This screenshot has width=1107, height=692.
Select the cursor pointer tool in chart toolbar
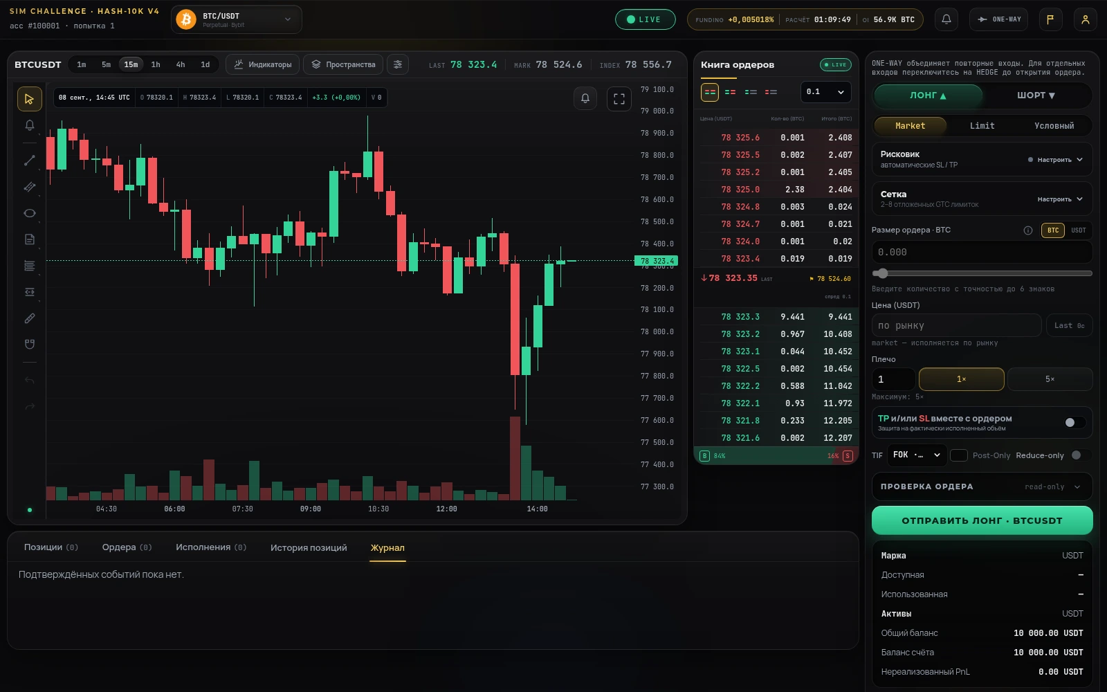tap(29, 99)
